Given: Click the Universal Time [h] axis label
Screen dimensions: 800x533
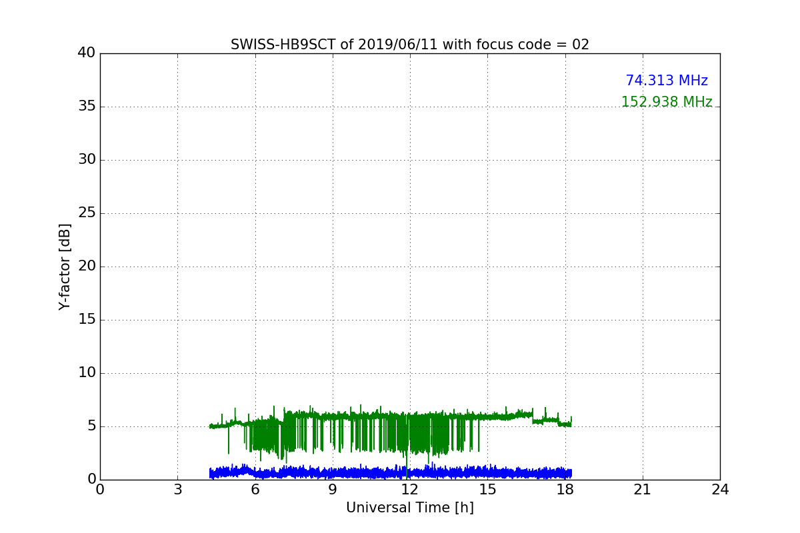Looking at the screenshot, I should tap(410, 508).
